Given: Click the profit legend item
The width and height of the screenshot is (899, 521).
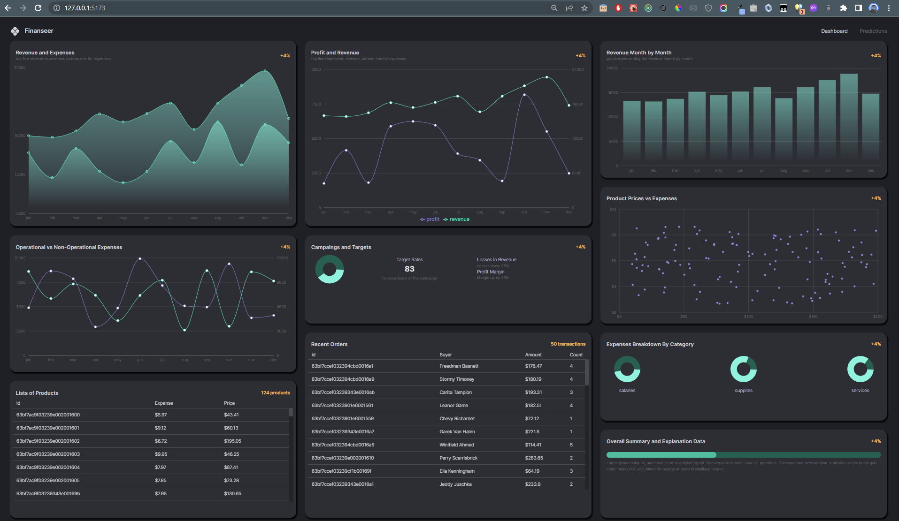Looking at the screenshot, I should tap(430, 219).
